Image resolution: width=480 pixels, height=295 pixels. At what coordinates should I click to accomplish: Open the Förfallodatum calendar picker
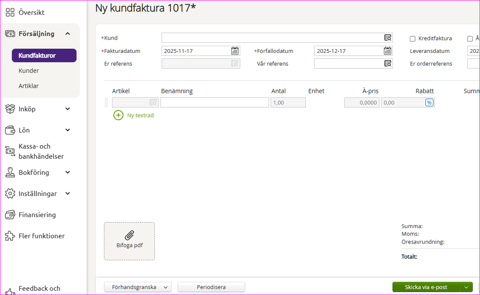click(x=388, y=51)
